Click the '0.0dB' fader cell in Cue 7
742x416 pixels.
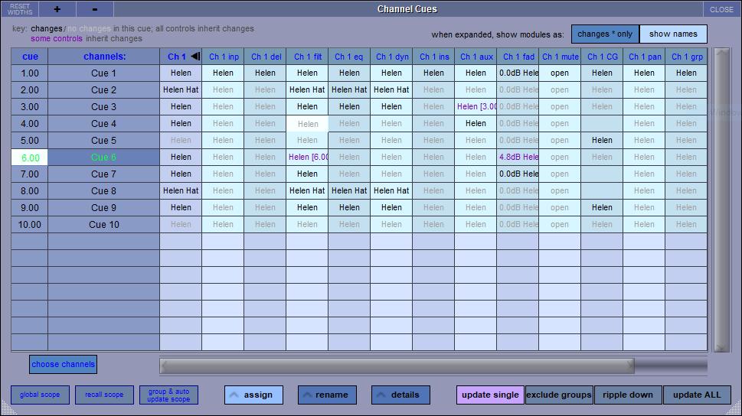518,174
